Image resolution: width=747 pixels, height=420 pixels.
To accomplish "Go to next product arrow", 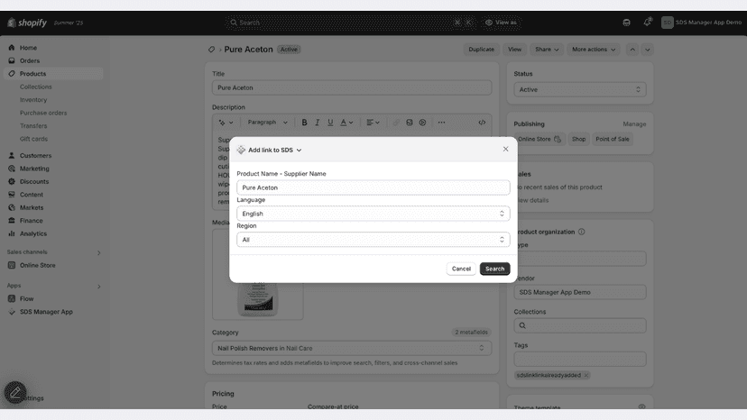I will [x=648, y=50].
